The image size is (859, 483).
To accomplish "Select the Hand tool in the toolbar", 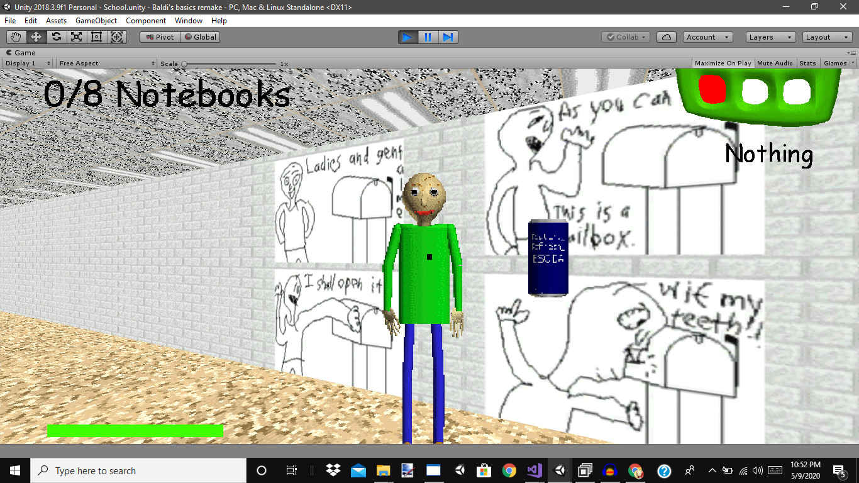I will (16, 36).
